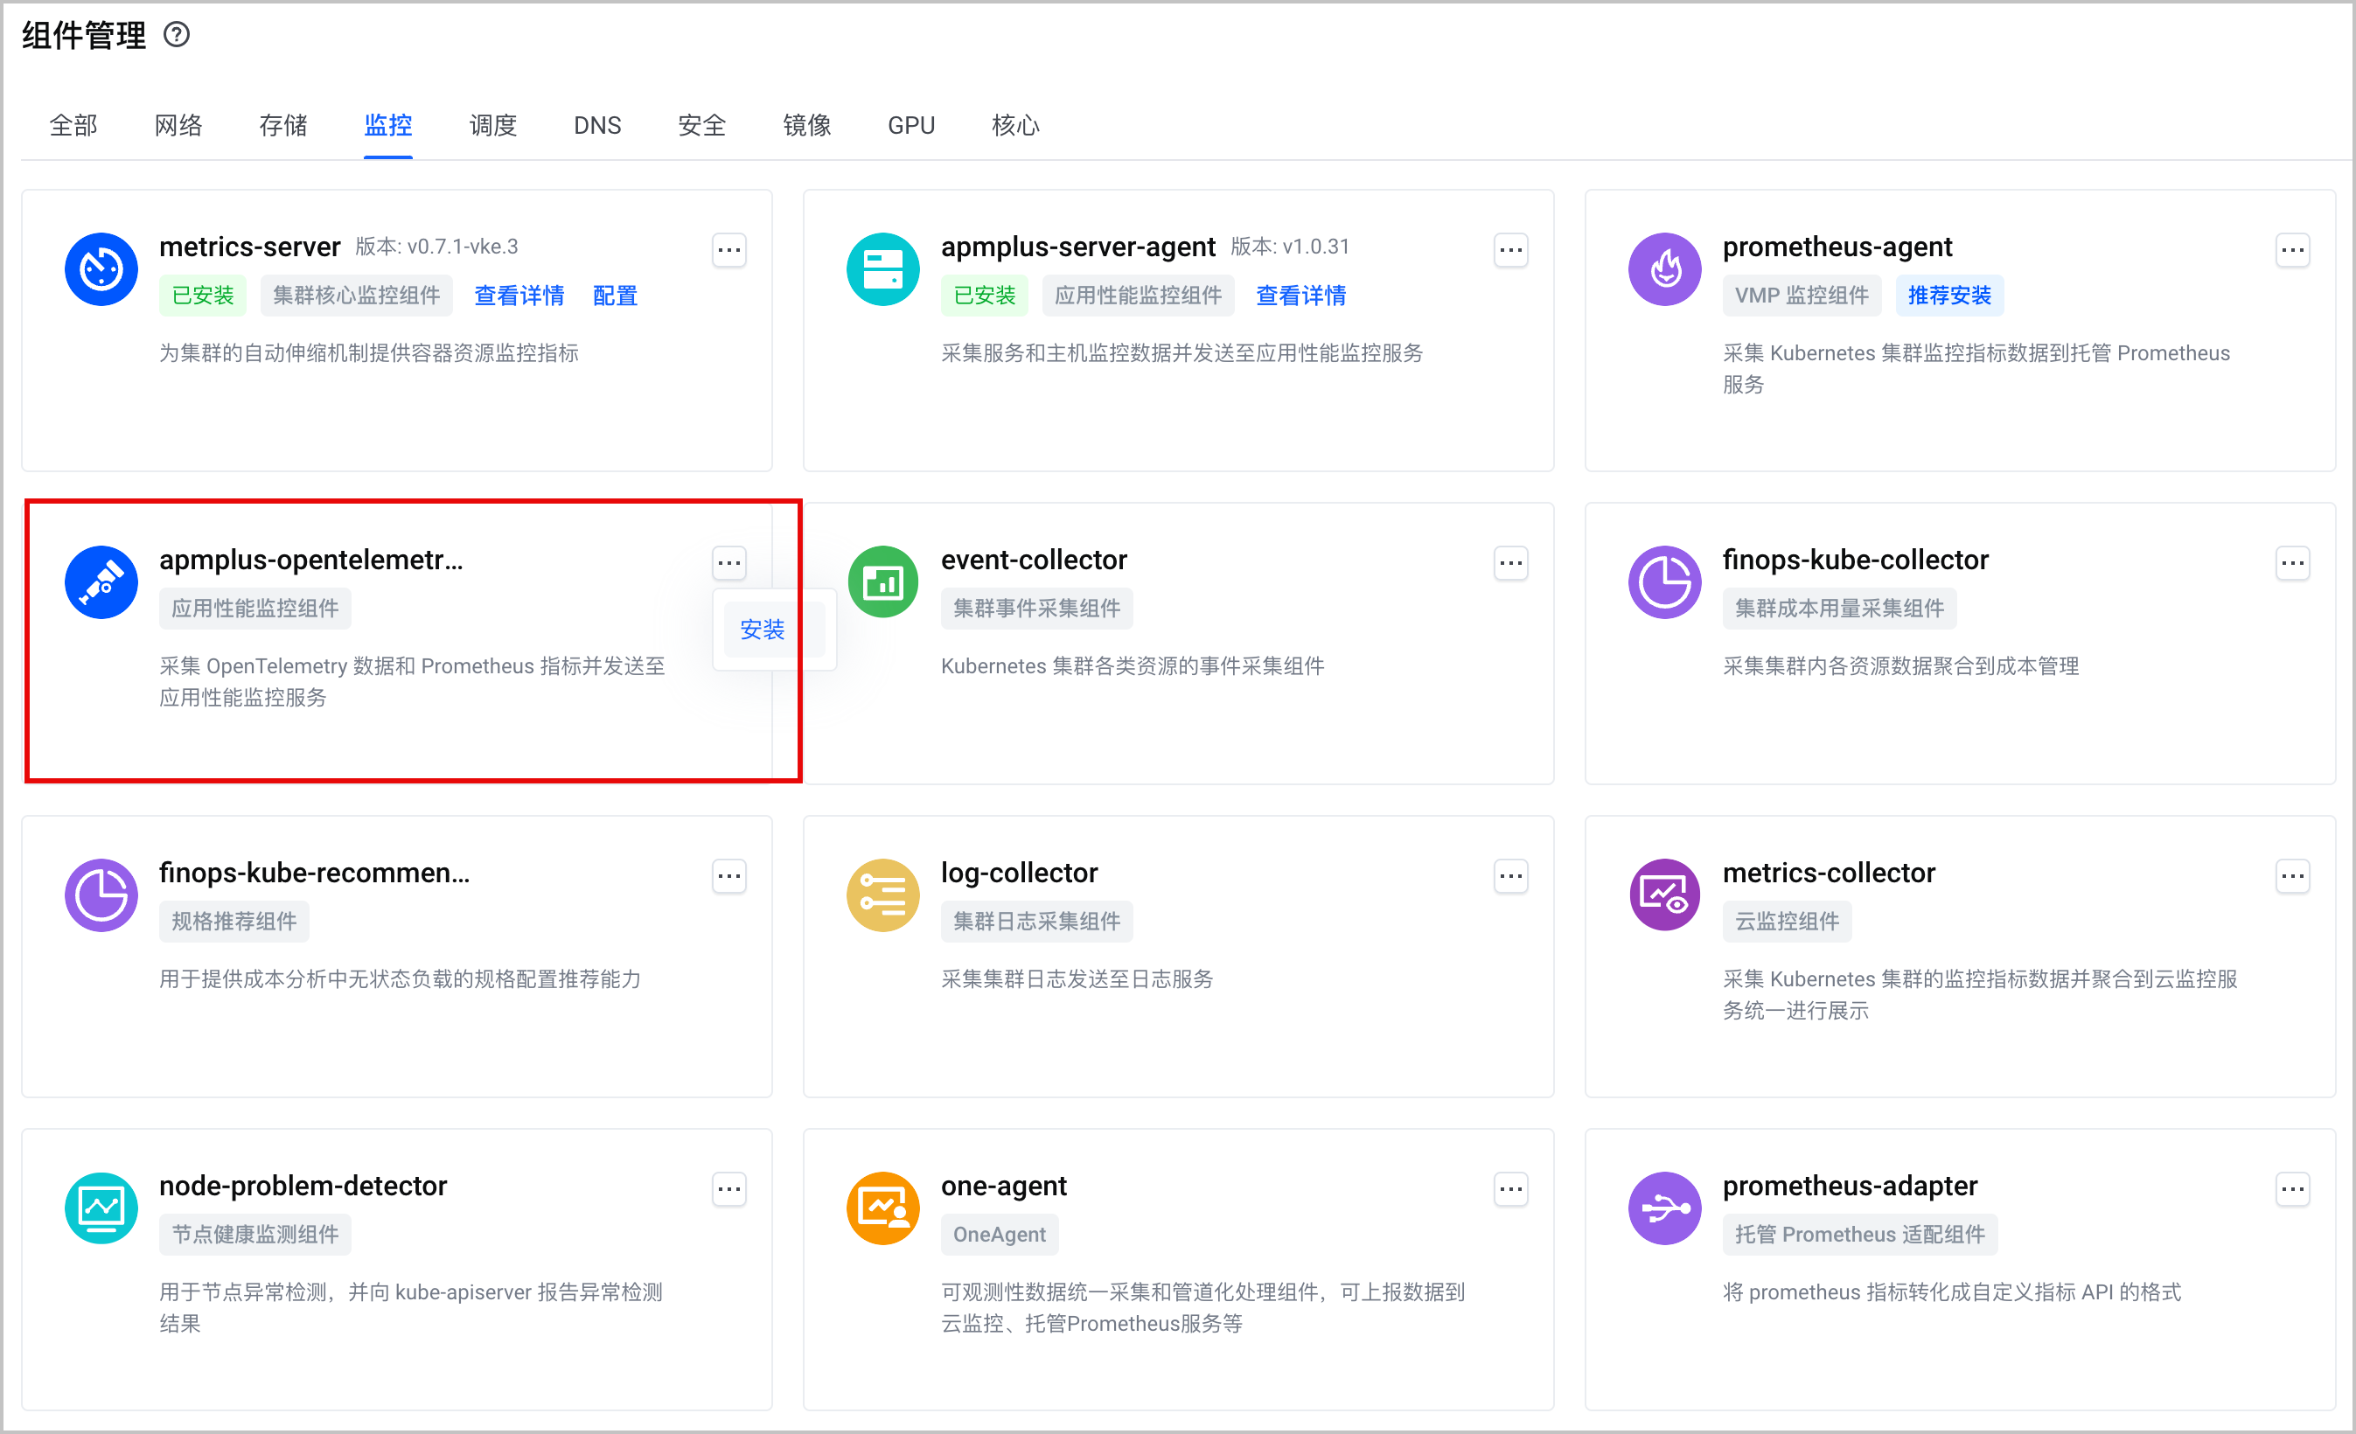2356x1434 pixels.
Task: Switch to the GPU tab
Action: 911,125
